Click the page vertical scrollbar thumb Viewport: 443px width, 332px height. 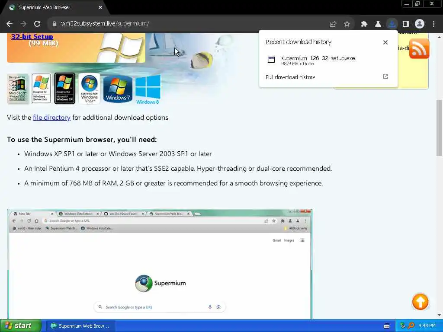point(440,128)
